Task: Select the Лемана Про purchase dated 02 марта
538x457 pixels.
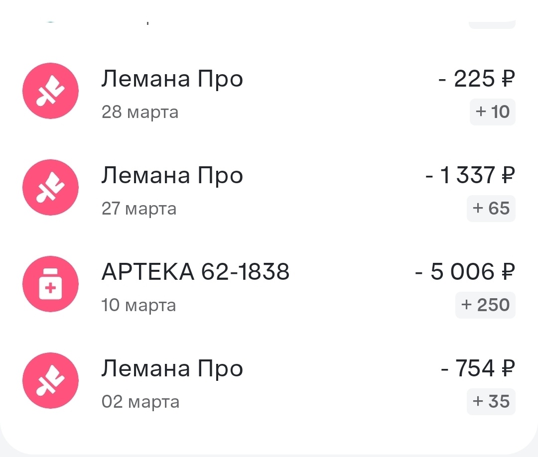Action: [172, 368]
